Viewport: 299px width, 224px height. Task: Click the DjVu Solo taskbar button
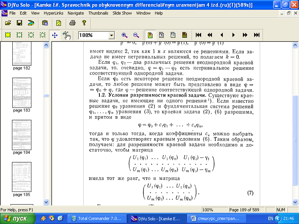click(x=157, y=218)
